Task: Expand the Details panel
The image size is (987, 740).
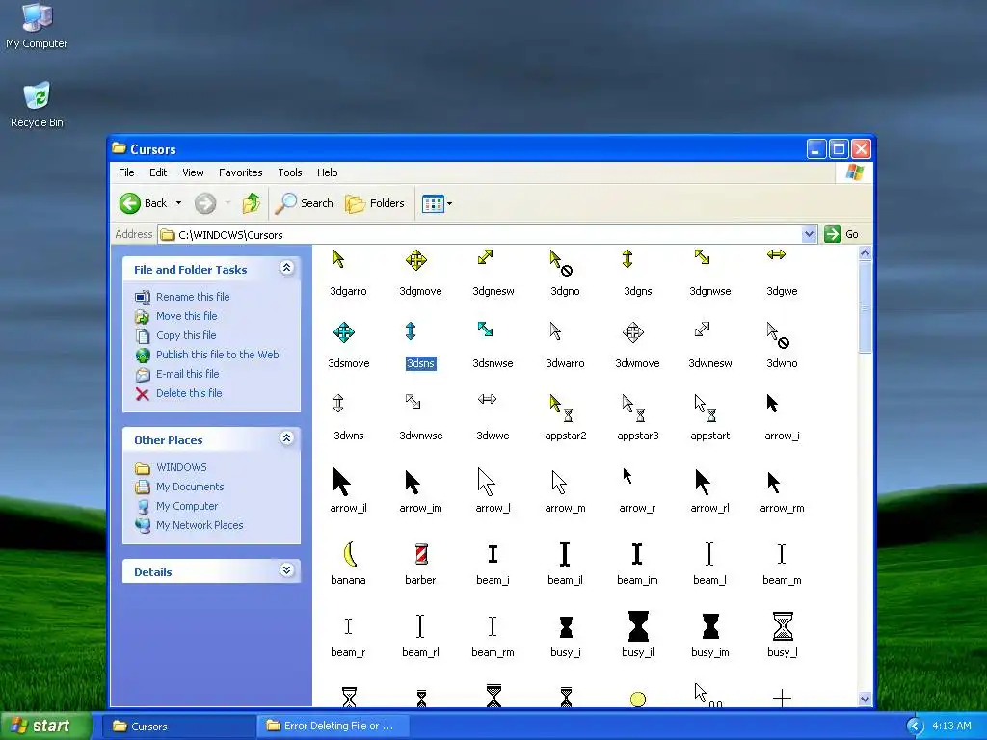Action: pos(286,570)
